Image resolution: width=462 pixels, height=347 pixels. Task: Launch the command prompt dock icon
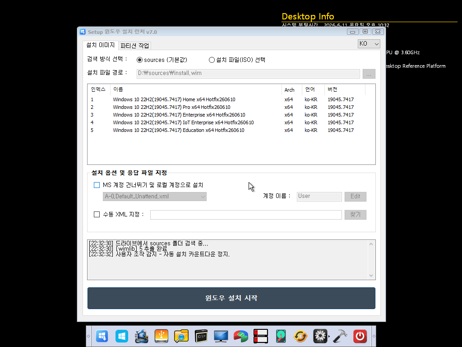pos(201,336)
